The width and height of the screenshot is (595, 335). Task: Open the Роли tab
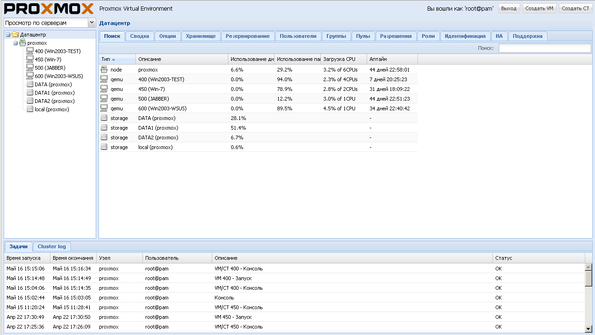pos(428,36)
